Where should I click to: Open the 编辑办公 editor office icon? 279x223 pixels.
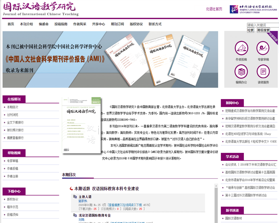pyautogui.click(x=241, y=72)
